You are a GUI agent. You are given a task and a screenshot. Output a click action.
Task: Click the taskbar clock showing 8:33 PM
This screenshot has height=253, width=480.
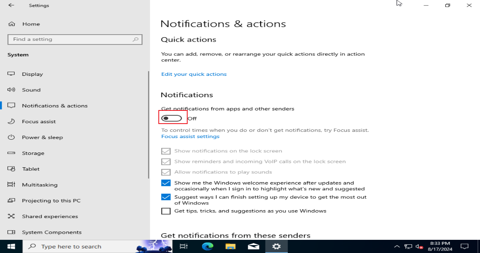click(x=440, y=246)
